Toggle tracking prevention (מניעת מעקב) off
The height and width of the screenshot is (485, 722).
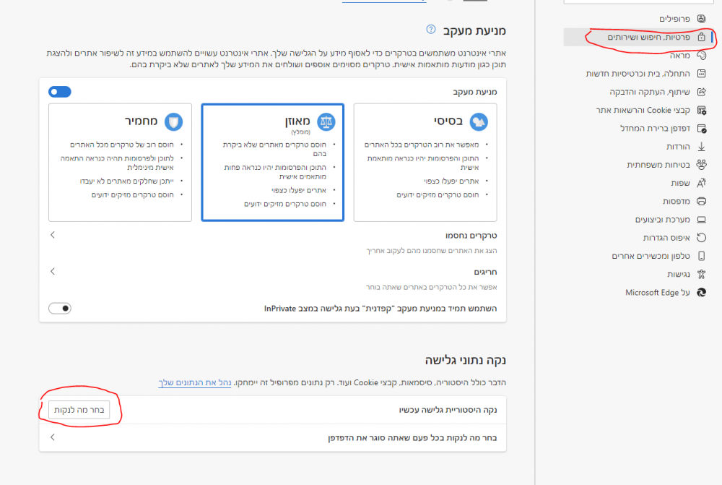pyautogui.click(x=59, y=91)
